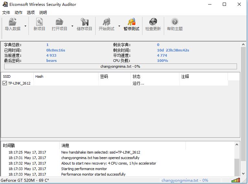Sort by Status (状态) column header
Viewport: 248px width, 184px height.
[x=155, y=76]
